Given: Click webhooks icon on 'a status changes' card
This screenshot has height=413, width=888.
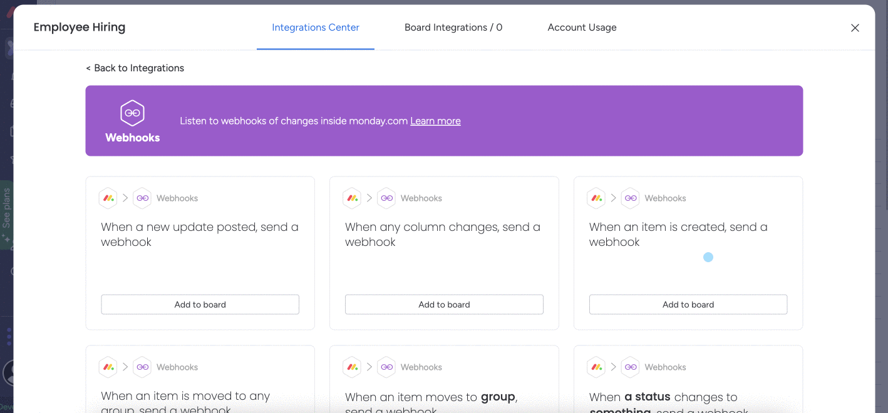Looking at the screenshot, I should coord(631,367).
